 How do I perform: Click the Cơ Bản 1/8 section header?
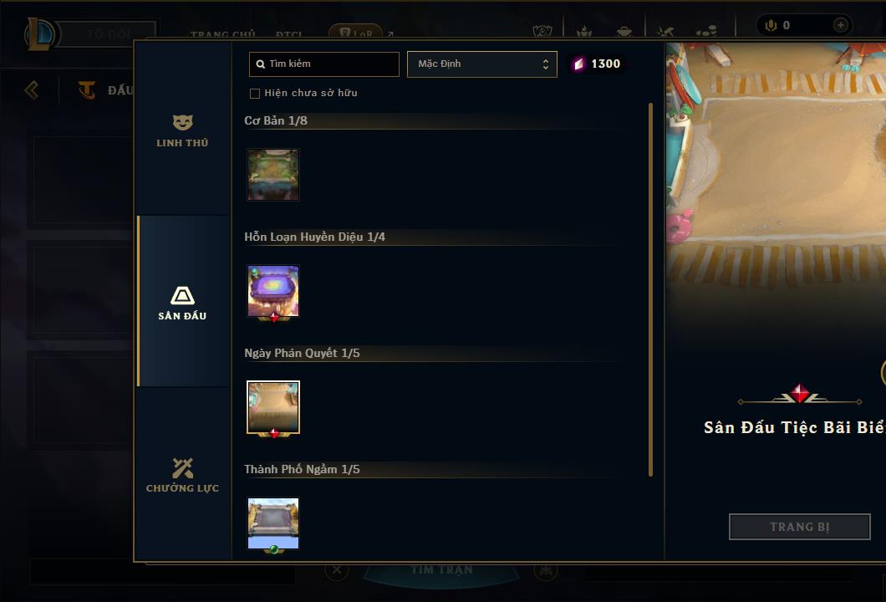click(276, 120)
